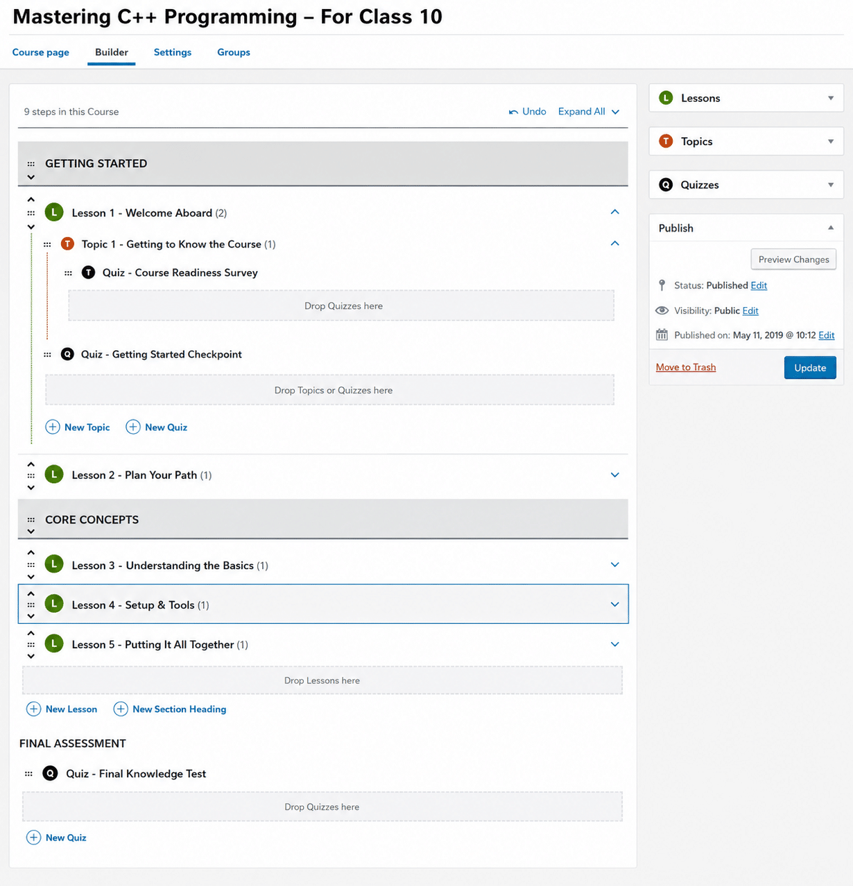
Task: Click the Drop Lessons here area
Action: (x=322, y=680)
